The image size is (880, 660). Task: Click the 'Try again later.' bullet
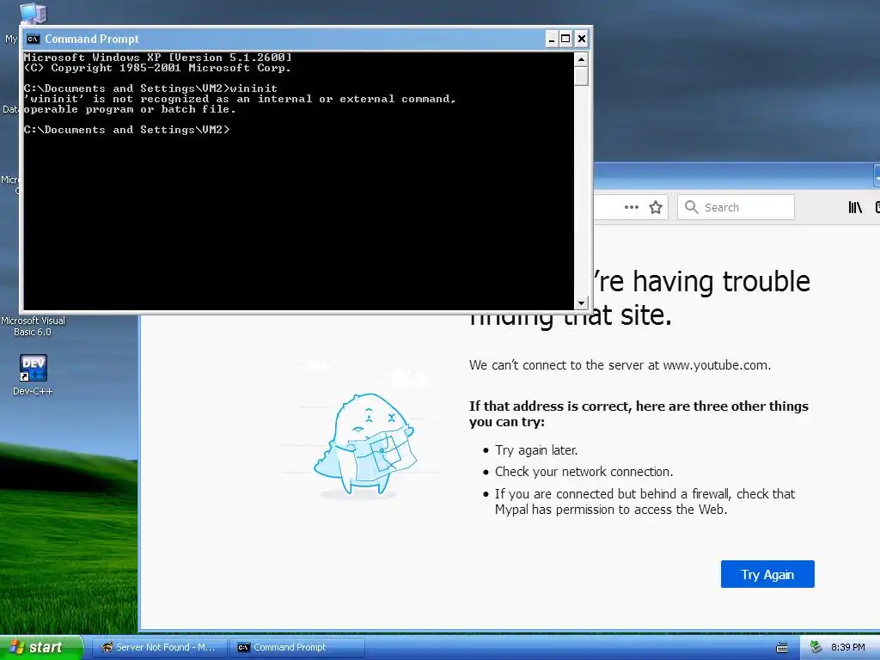(536, 450)
